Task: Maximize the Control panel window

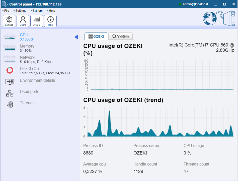Action: click(x=225, y=4)
